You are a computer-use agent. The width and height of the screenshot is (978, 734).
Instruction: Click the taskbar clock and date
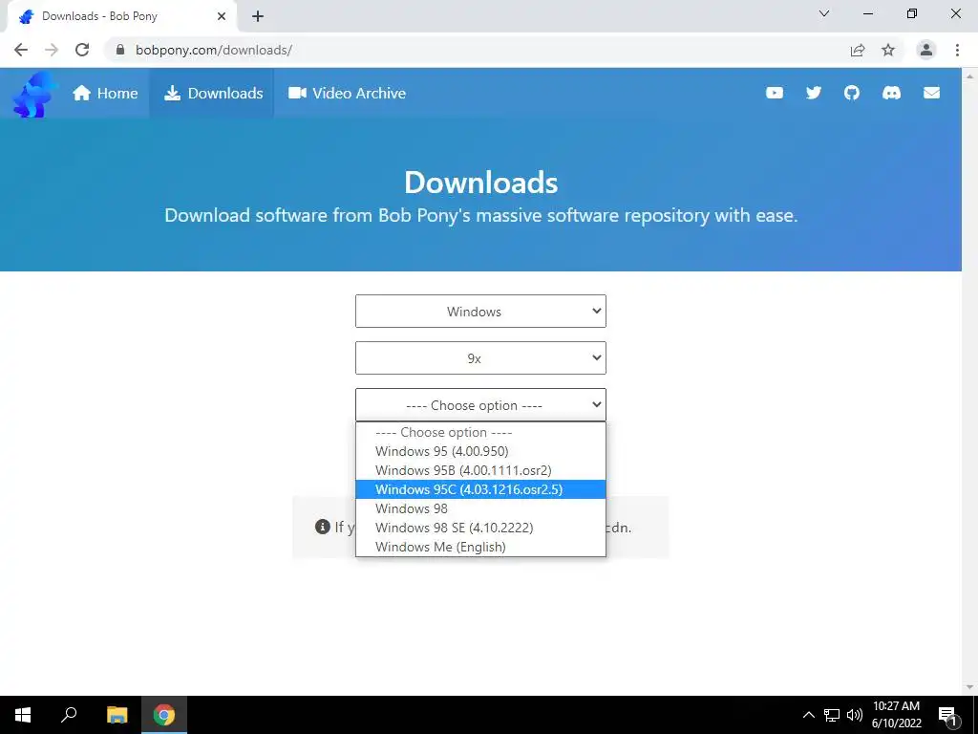pos(896,715)
